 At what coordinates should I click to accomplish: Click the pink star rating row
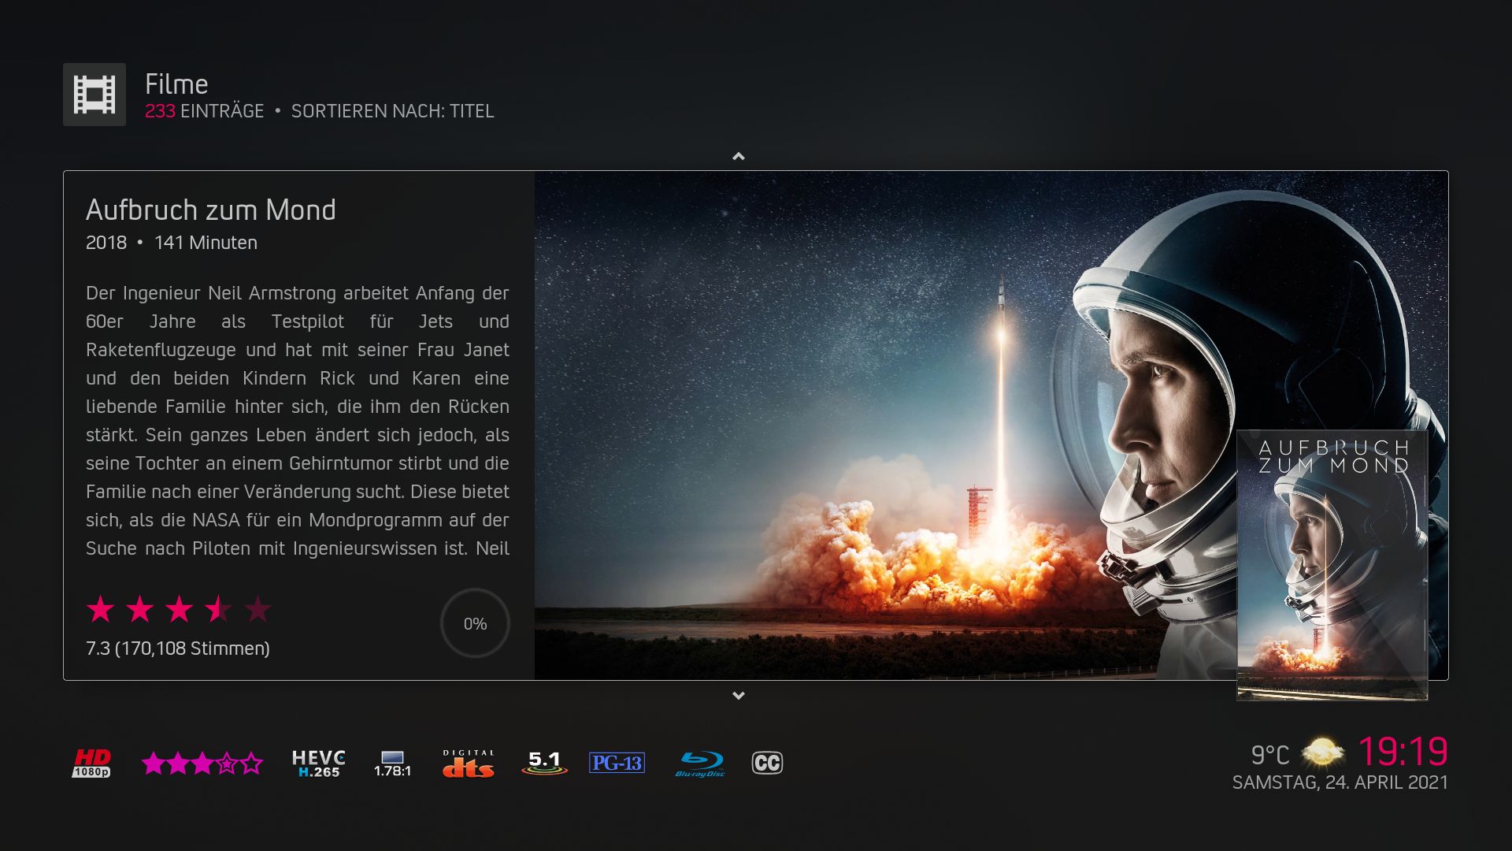pyautogui.click(x=179, y=609)
